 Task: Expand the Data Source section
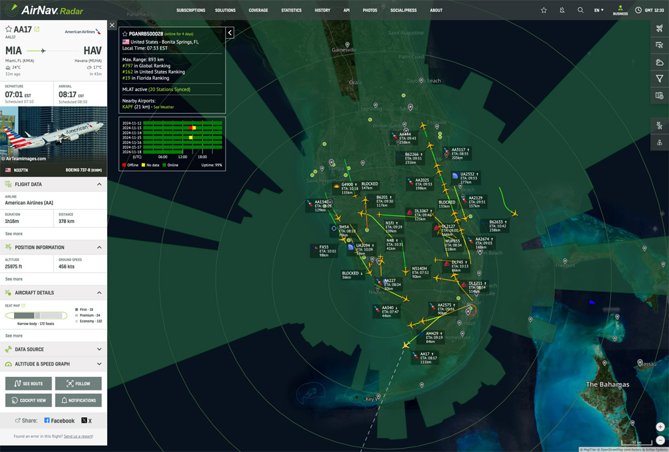[54, 349]
